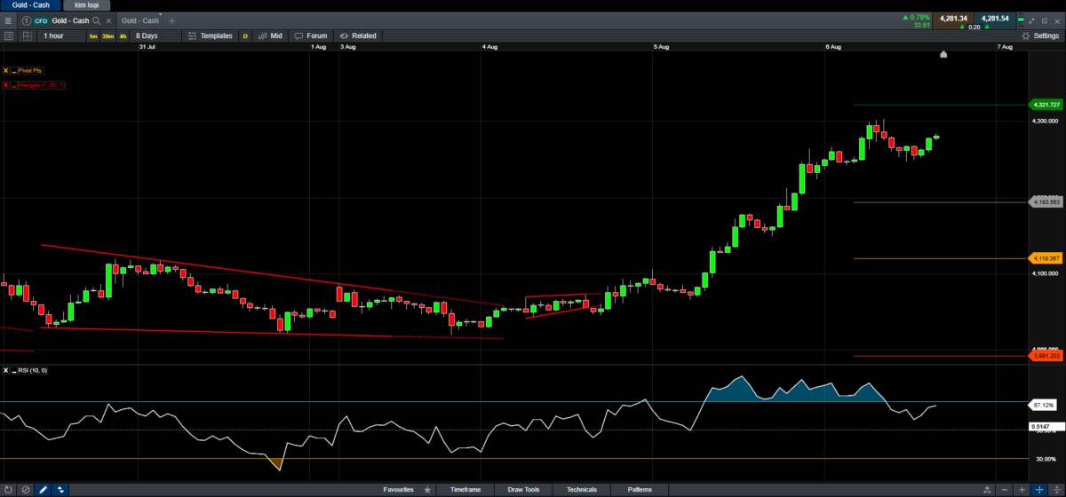Toggle the 4h quick timeframe
The image size is (1066, 497).
[x=123, y=35]
